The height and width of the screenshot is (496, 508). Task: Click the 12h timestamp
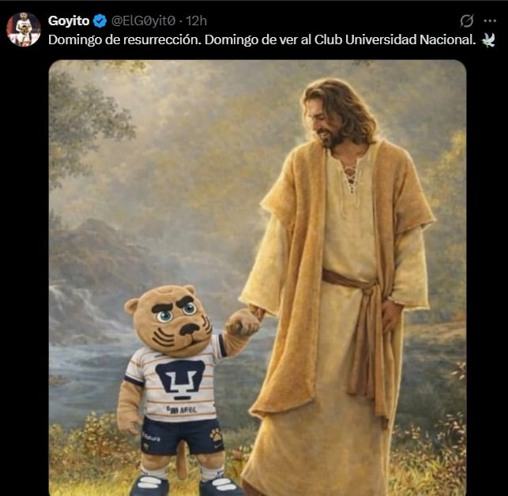pyautogui.click(x=197, y=21)
